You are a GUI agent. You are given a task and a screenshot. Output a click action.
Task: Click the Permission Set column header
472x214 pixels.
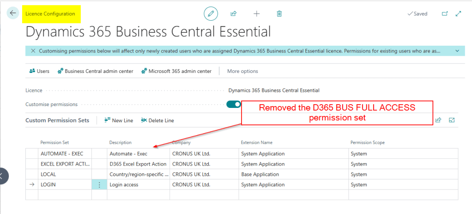coord(54,143)
